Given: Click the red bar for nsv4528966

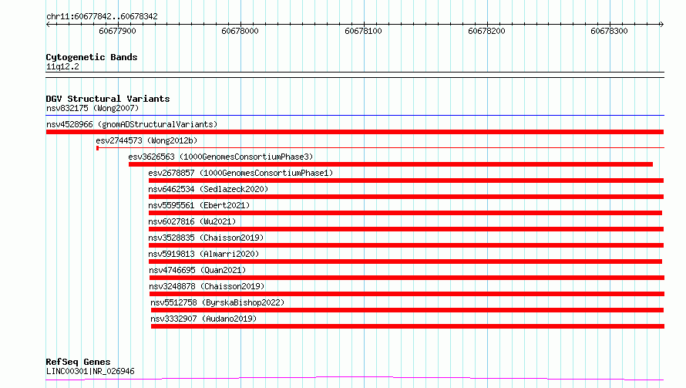Looking at the screenshot, I should point(355,132).
